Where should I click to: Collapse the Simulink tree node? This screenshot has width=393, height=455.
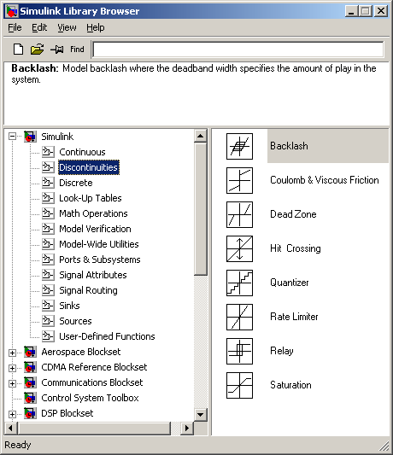coord(12,136)
